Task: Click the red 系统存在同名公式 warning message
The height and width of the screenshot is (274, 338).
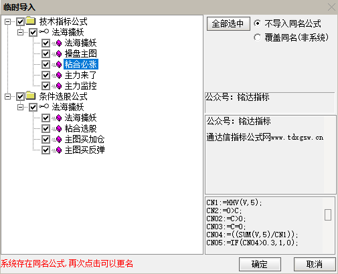Action: point(67,264)
